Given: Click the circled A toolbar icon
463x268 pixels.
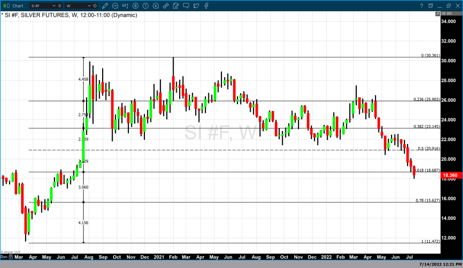Looking at the screenshot, I should (155, 6).
